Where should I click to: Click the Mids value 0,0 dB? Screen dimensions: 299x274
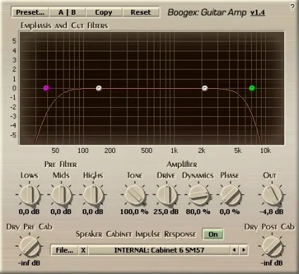(x=61, y=211)
